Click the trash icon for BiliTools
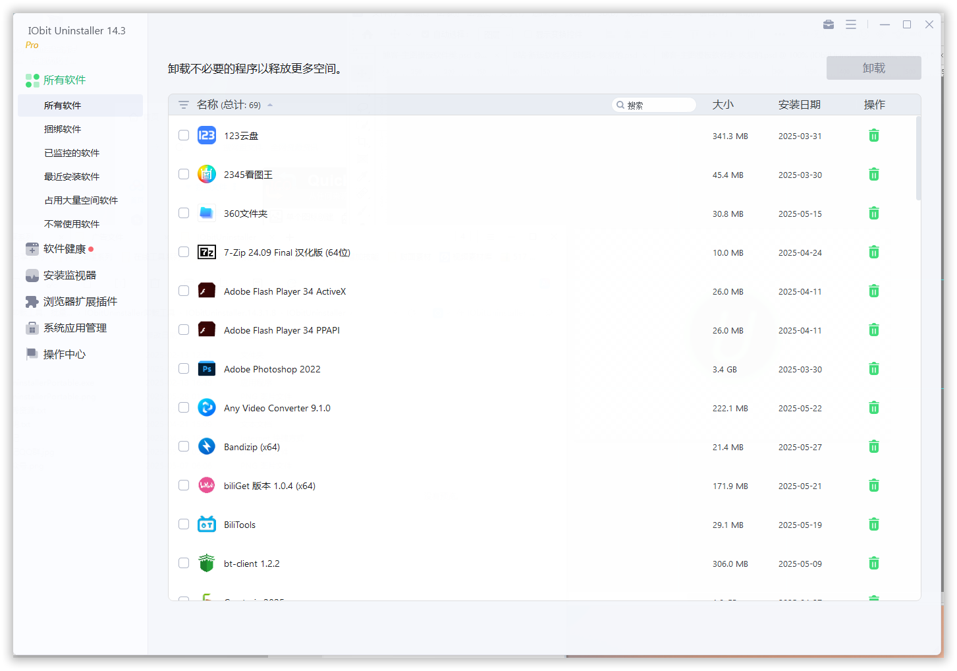The height and width of the screenshot is (671, 957). tap(874, 525)
